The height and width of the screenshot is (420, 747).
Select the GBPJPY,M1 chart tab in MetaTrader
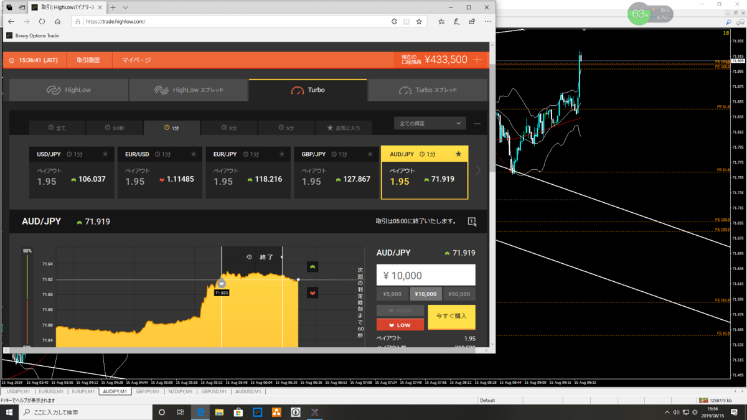click(148, 392)
